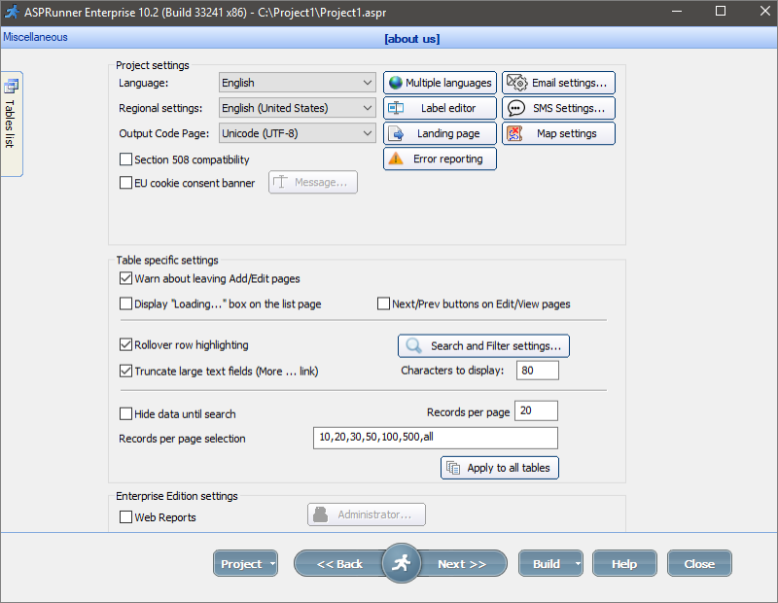Open SMS Settings via speech bubble icon
Image resolution: width=778 pixels, height=603 pixels.
pyautogui.click(x=558, y=107)
